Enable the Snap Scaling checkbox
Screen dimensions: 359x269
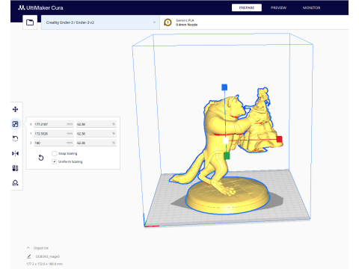click(x=54, y=153)
